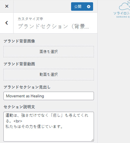Grab the textarea resize handle corner
130x143 pixels.
[92, 140]
